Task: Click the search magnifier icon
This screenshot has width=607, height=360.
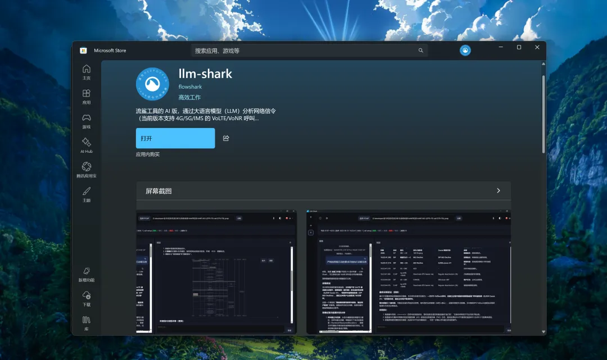Action: click(x=420, y=51)
